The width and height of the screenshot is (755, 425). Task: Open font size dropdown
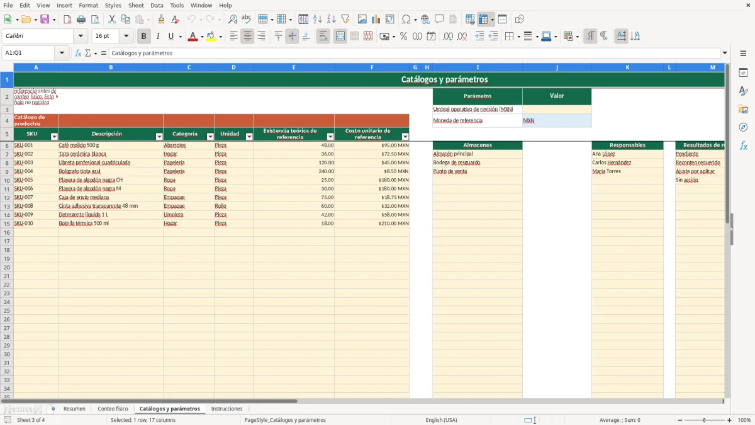click(x=126, y=37)
